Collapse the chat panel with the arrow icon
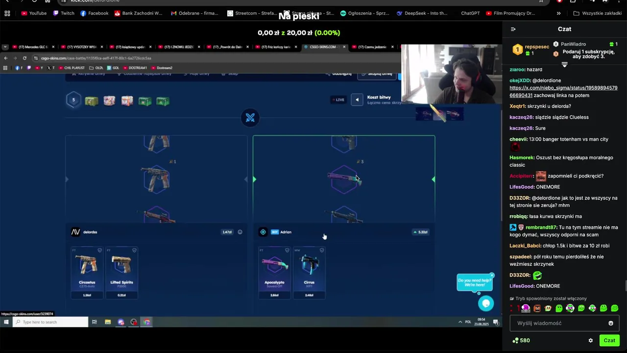The height and width of the screenshot is (353, 627). 513,29
